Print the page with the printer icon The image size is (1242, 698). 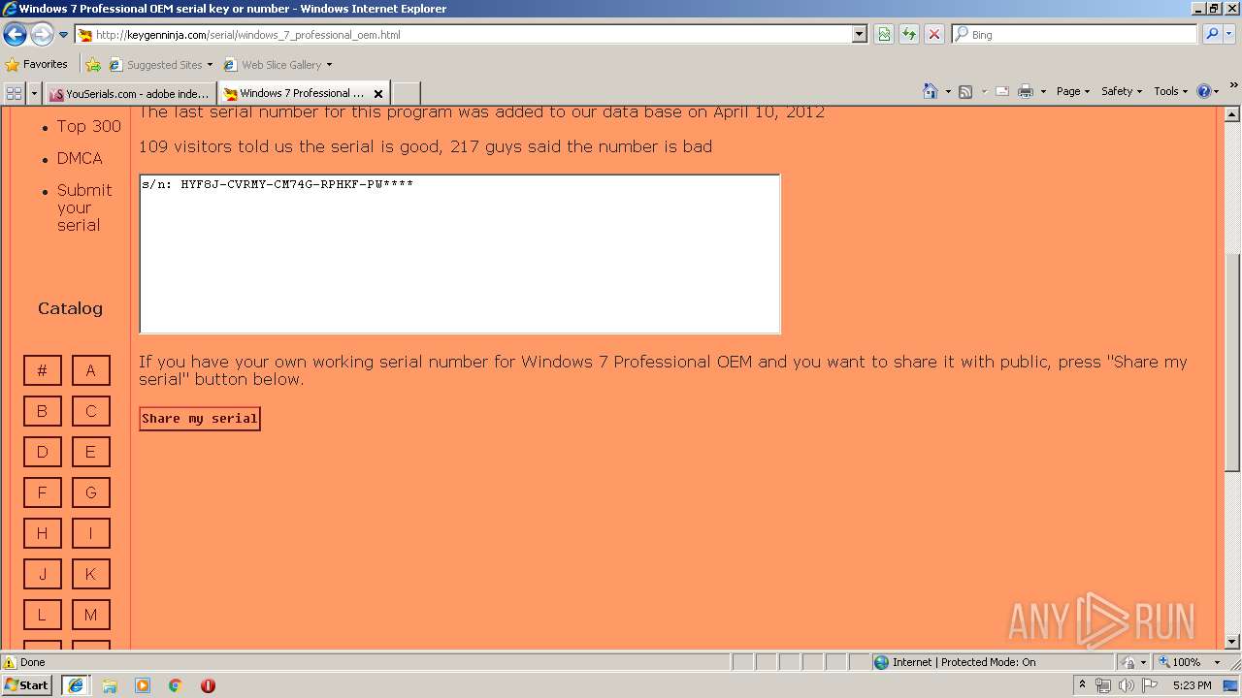(x=1026, y=91)
